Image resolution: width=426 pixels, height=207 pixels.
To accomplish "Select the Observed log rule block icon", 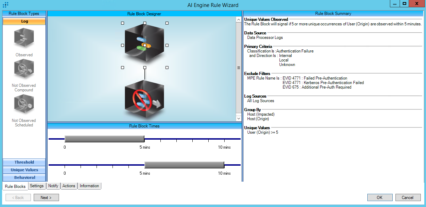I will (24, 38).
